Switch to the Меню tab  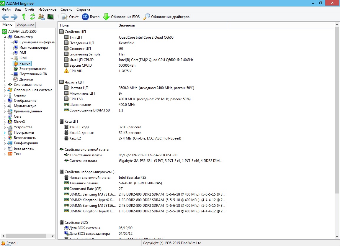click(7, 24)
